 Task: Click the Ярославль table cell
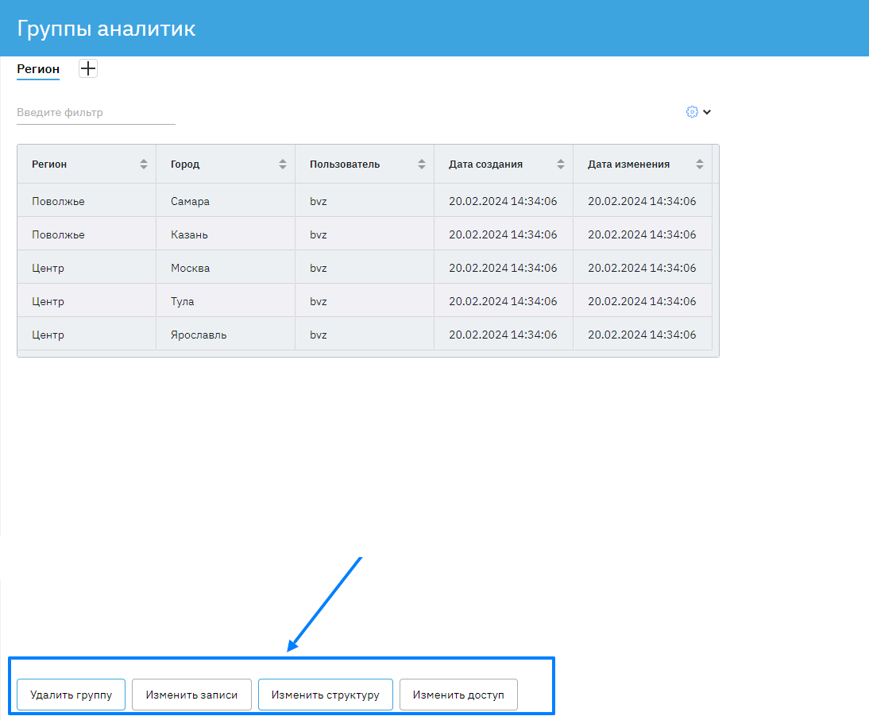click(x=199, y=335)
